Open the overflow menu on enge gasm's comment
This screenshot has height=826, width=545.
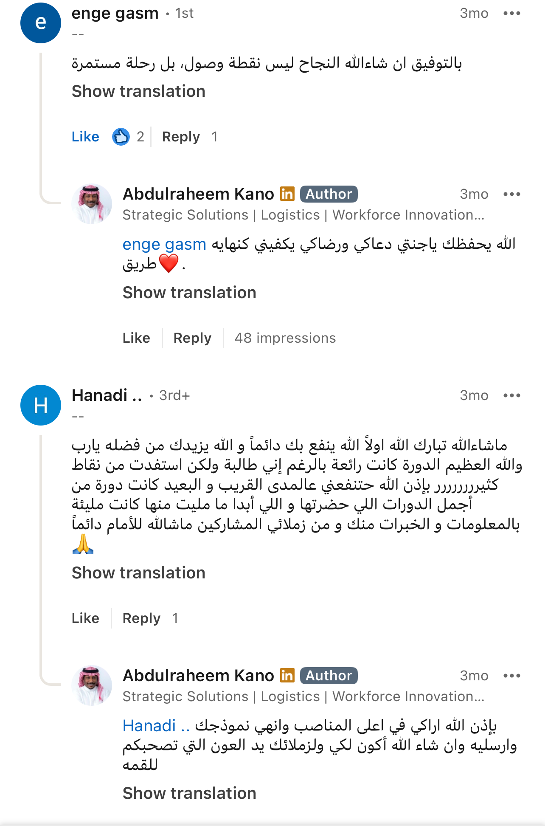click(512, 13)
